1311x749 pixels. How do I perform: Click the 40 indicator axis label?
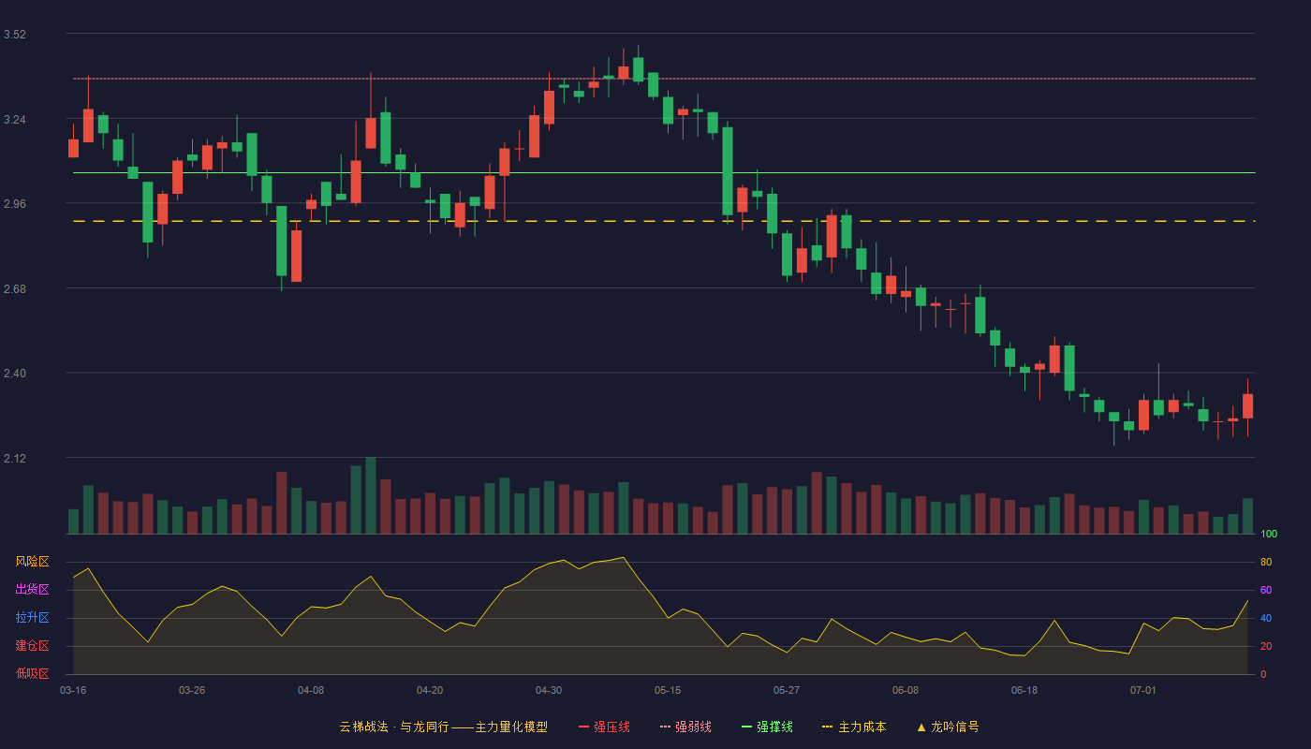coord(1266,618)
